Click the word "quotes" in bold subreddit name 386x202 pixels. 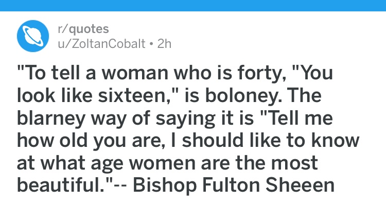(89, 29)
